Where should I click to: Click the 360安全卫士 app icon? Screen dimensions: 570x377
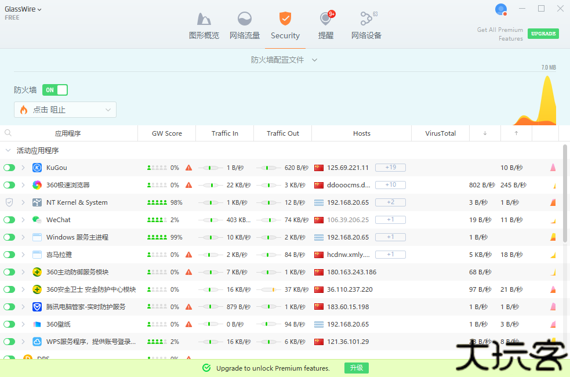tap(37, 289)
